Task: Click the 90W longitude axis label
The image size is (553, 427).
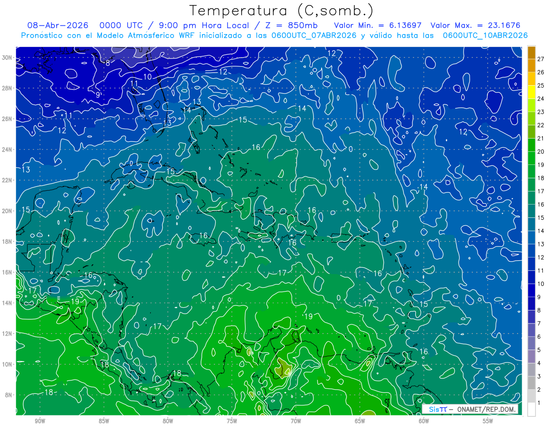Action: click(40, 421)
